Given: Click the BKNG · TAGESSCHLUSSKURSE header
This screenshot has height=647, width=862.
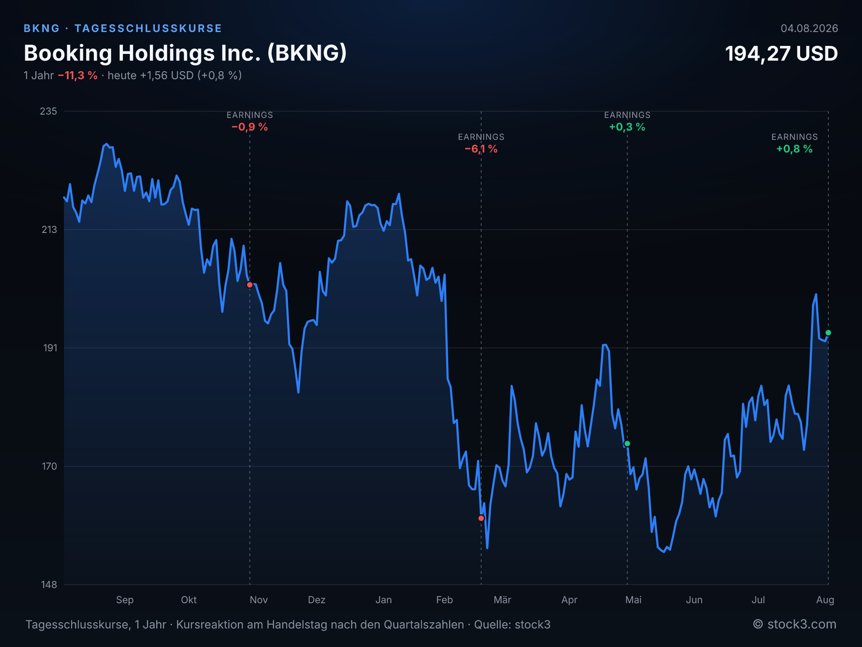Looking at the screenshot, I should 123,29.
